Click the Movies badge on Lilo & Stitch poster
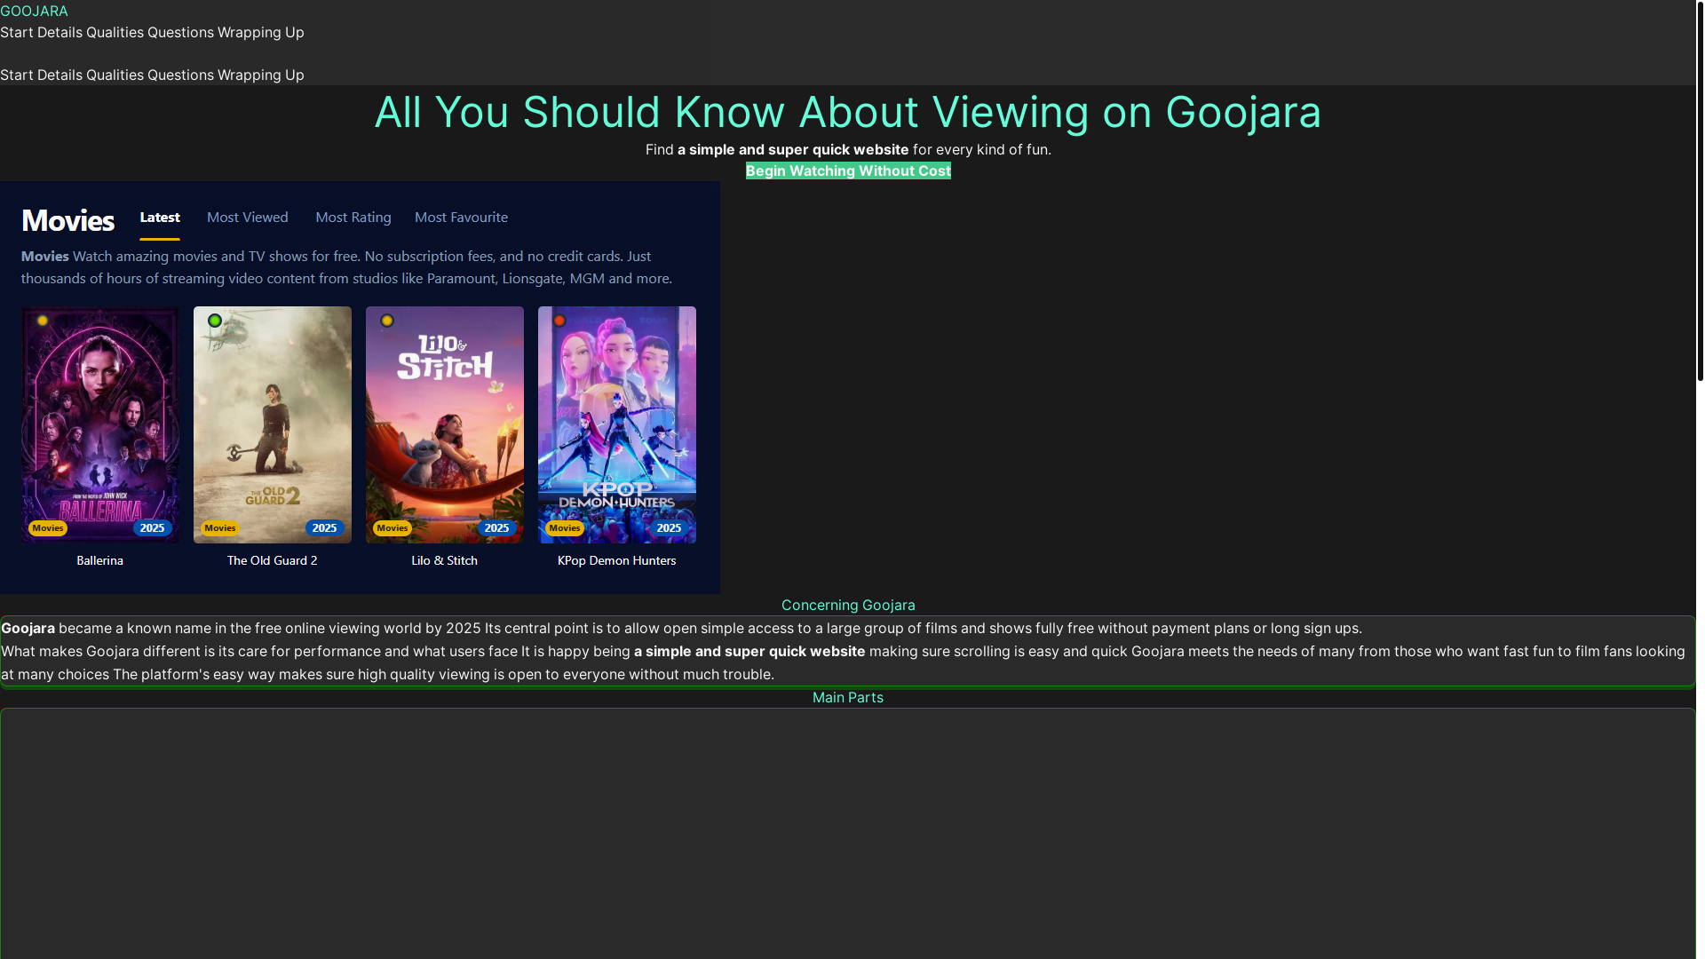Screen dimensions: 1705x959 click(x=393, y=527)
